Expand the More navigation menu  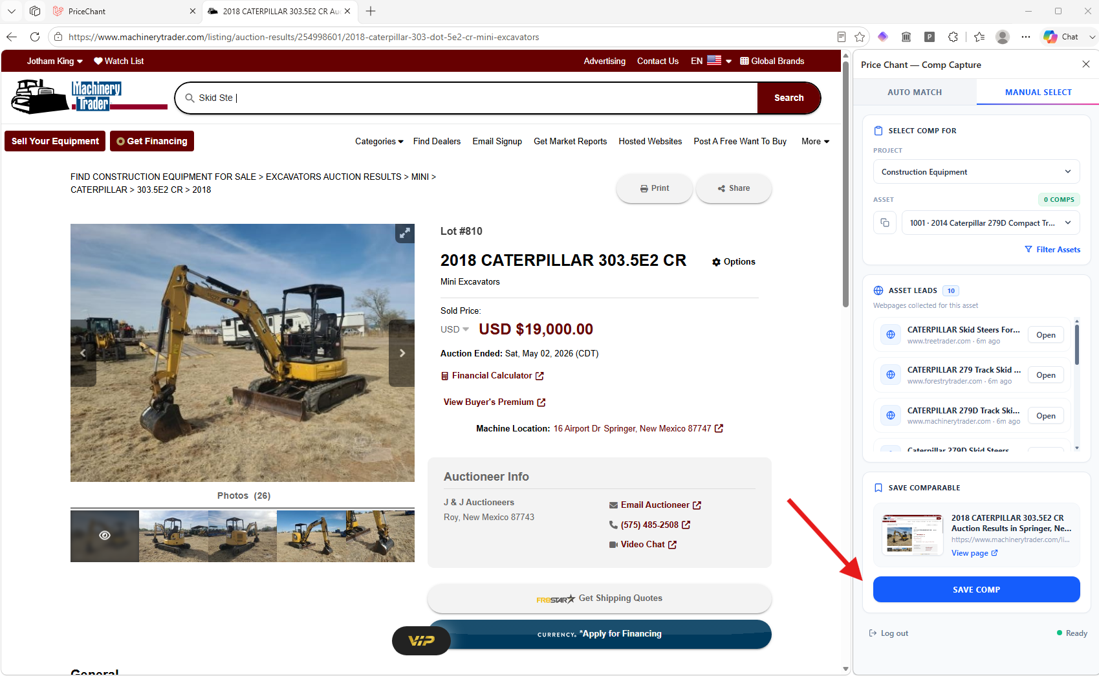click(x=815, y=141)
